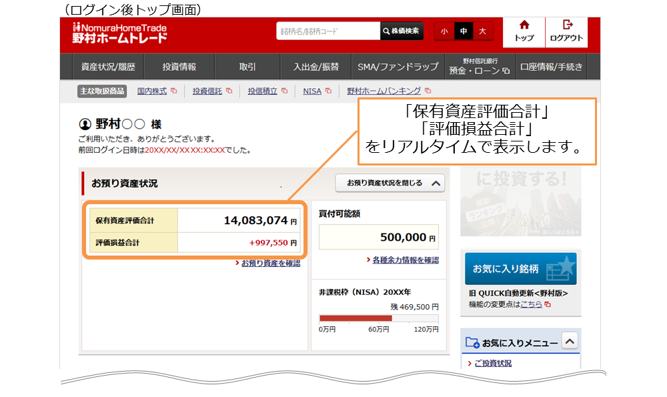Select small font size 小
667x397 pixels.
coord(444,31)
